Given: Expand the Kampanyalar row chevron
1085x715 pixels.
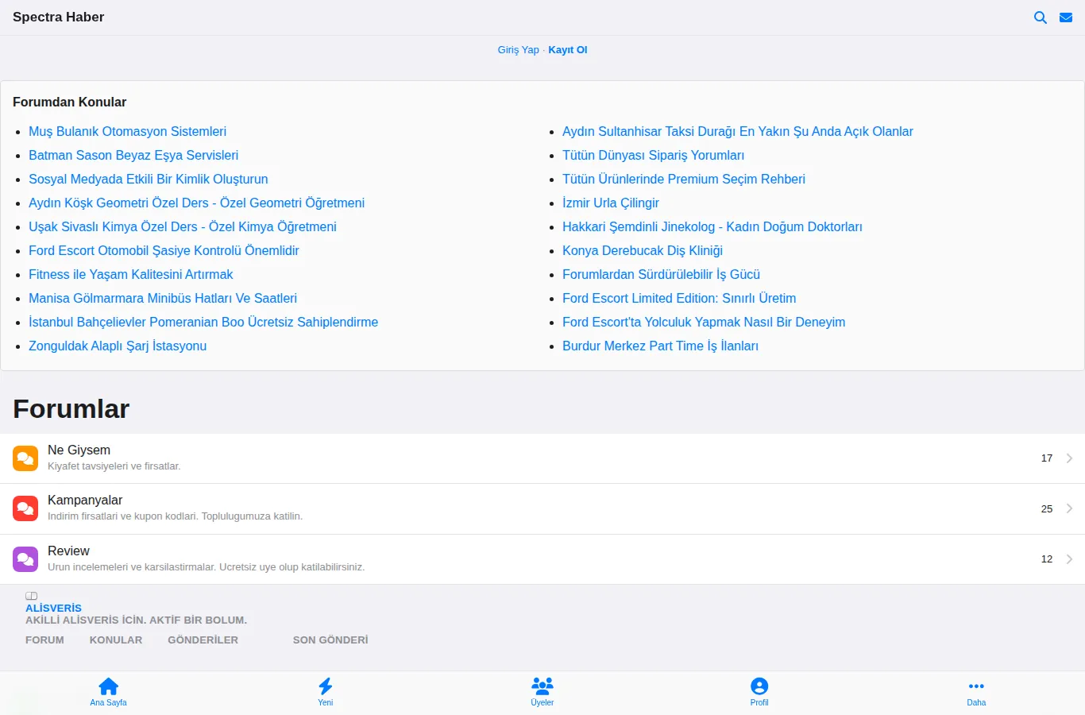Looking at the screenshot, I should click(1069, 508).
